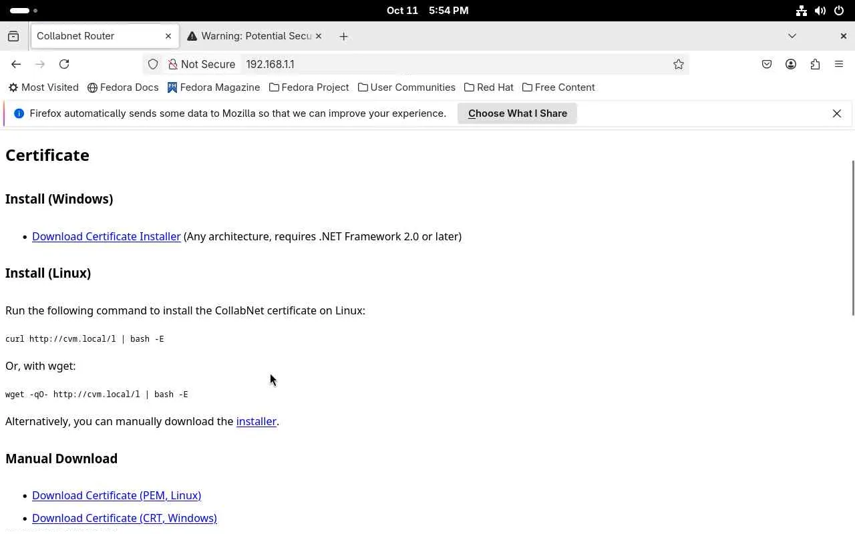
Task: Open Fedora Docs bookmark
Action: pyautogui.click(x=123, y=87)
